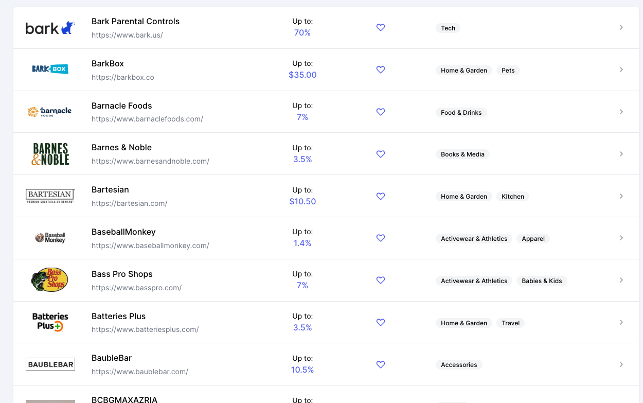Expand the Bark Parental Controls row chevron
643x403 pixels.
tap(621, 27)
